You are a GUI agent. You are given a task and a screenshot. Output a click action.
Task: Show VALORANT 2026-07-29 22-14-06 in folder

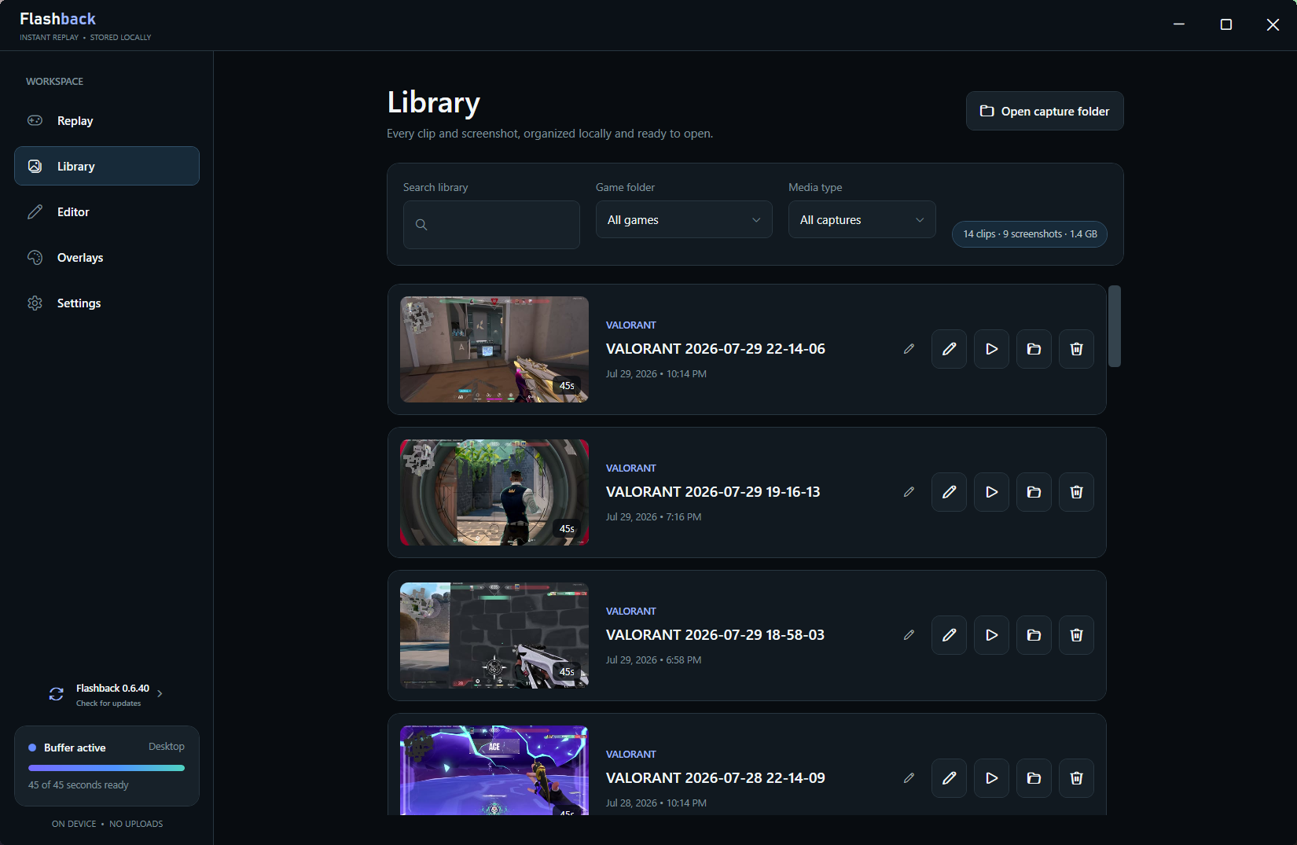pyautogui.click(x=1034, y=349)
